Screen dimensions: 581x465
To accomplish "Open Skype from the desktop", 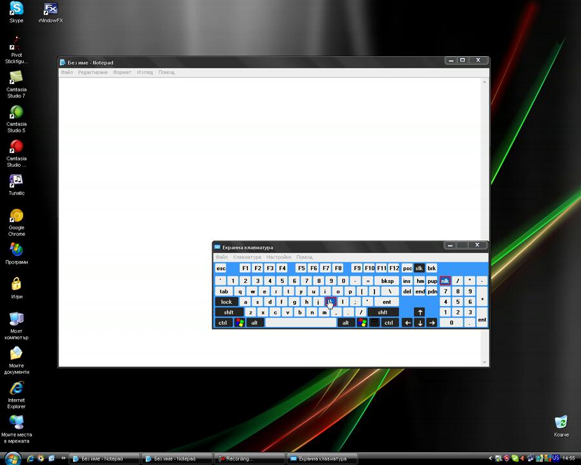I will click(x=16, y=10).
